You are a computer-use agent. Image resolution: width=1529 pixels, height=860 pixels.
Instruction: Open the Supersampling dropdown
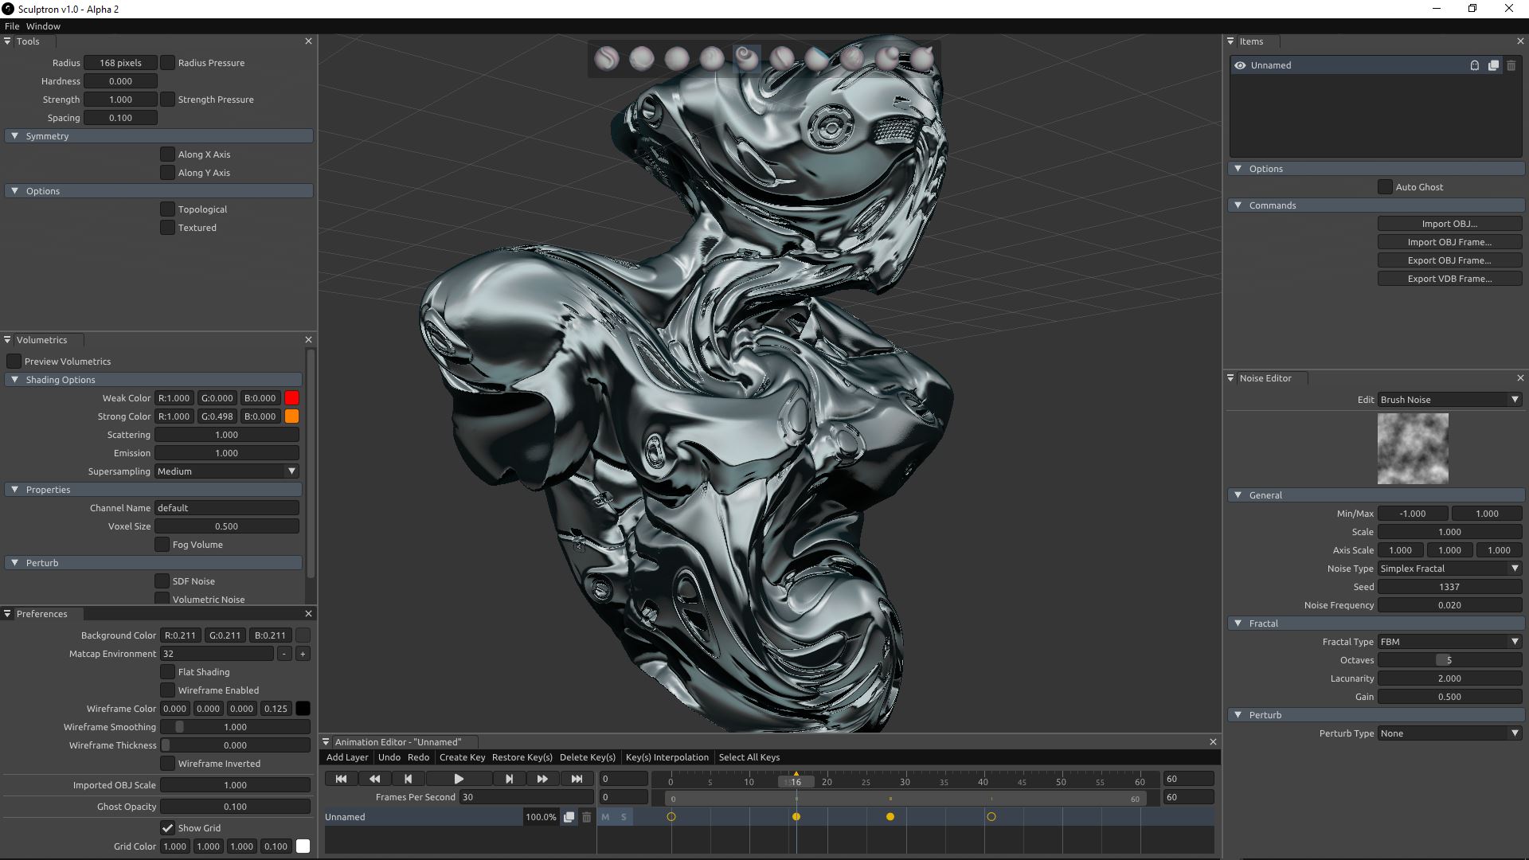pyautogui.click(x=226, y=471)
